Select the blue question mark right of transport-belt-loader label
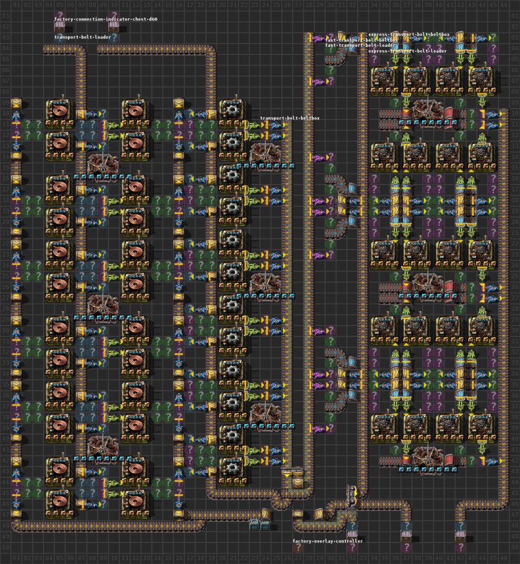This screenshot has height=564, width=520. click(114, 37)
